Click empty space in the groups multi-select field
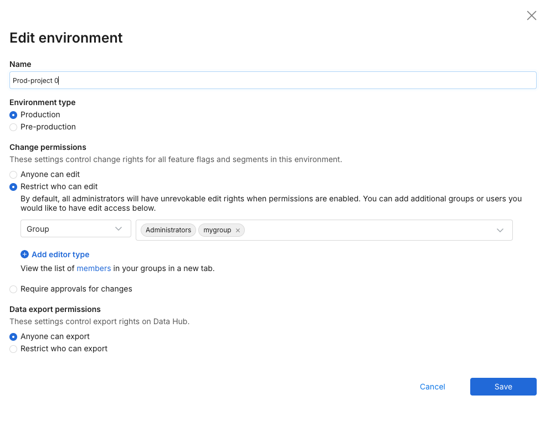Image resolution: width=545 pixels, height=437 pixels. (366, 230)
